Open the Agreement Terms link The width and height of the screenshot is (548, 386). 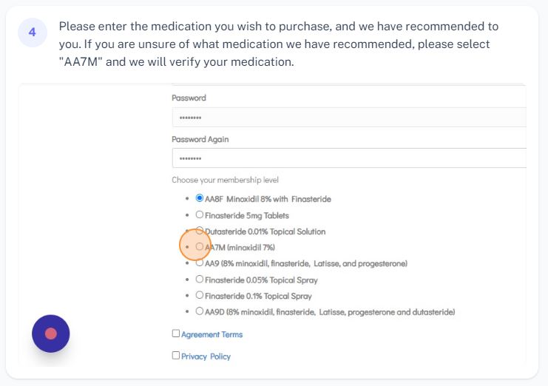[x=212, y=334]
